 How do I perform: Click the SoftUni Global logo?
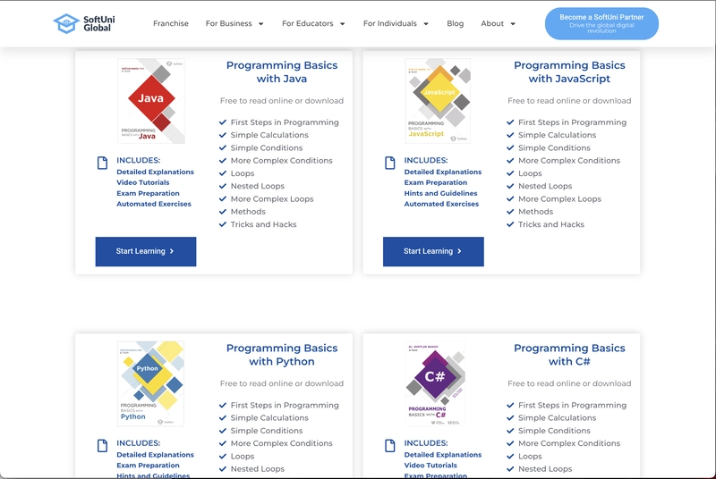click(x=84, y=23)
